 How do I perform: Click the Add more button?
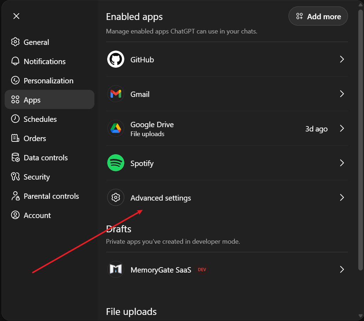point(318,16)
